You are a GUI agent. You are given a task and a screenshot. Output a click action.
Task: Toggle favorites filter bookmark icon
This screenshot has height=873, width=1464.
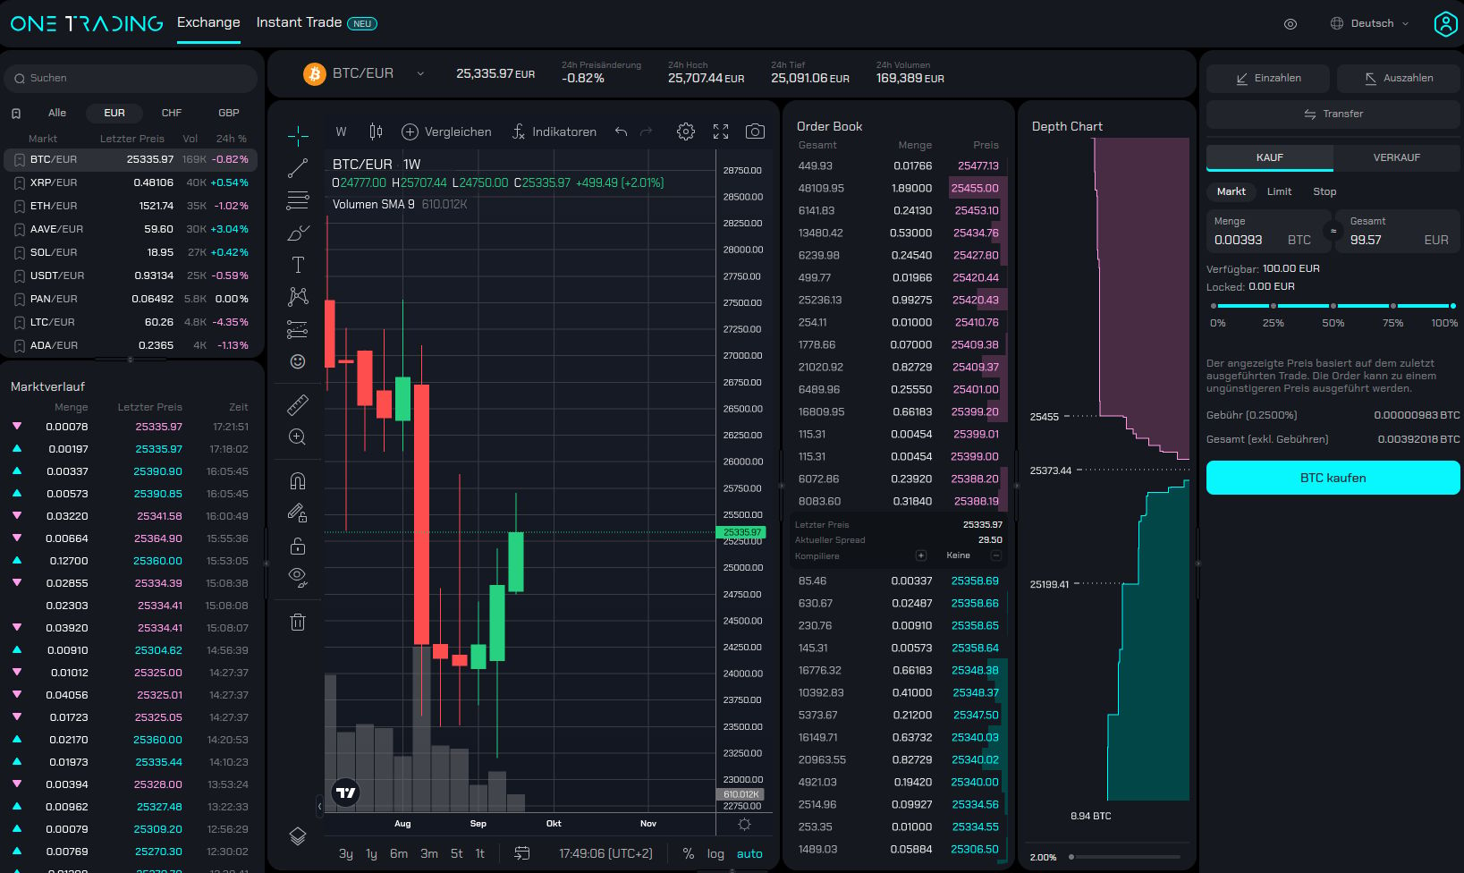[x=16, y=114]
